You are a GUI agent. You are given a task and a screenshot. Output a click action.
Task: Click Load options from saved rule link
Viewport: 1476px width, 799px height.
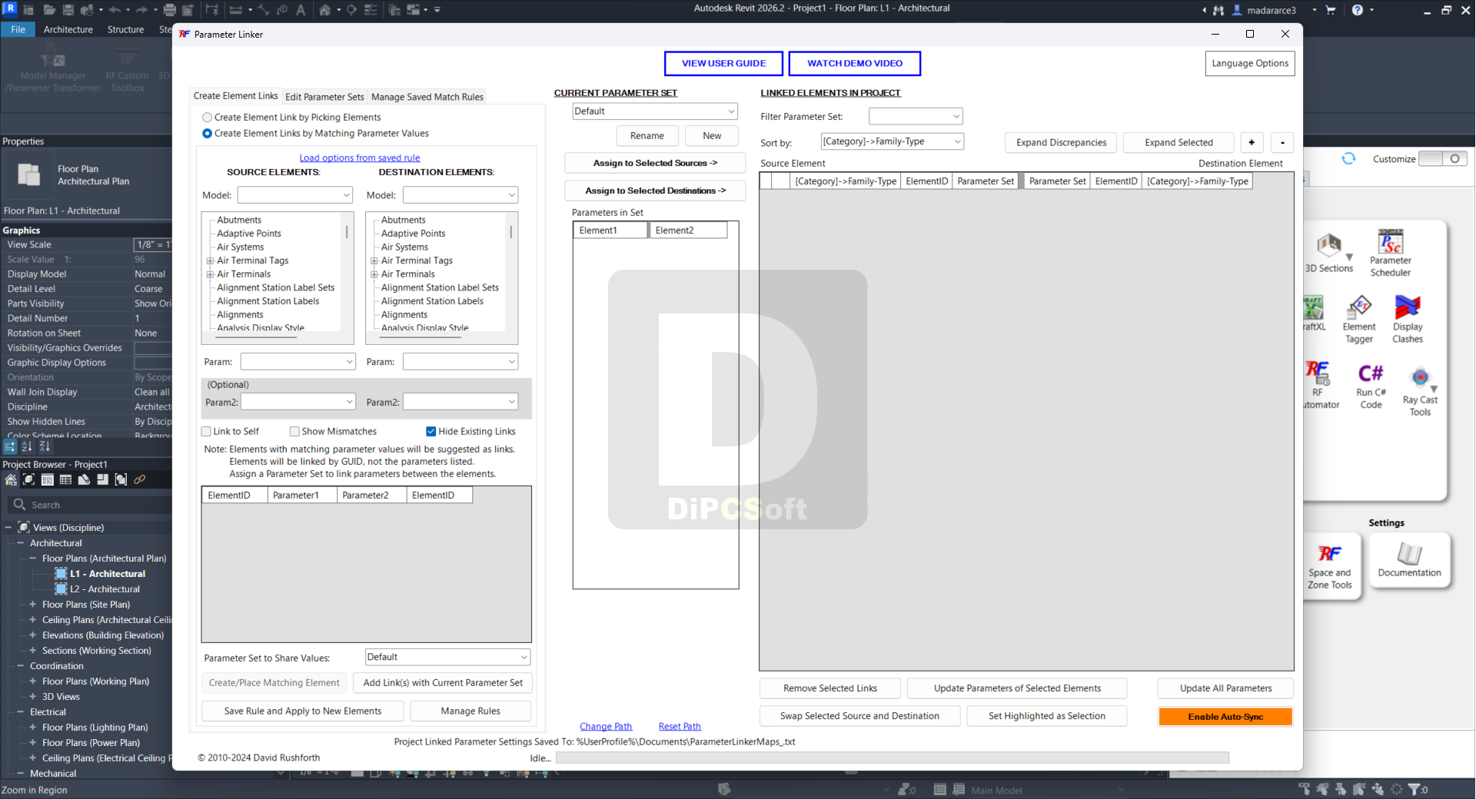pyautogui.click(x=360, y=158)
